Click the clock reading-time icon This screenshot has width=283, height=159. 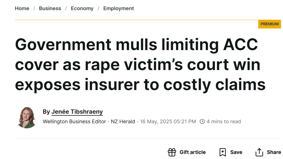(202, 122)
